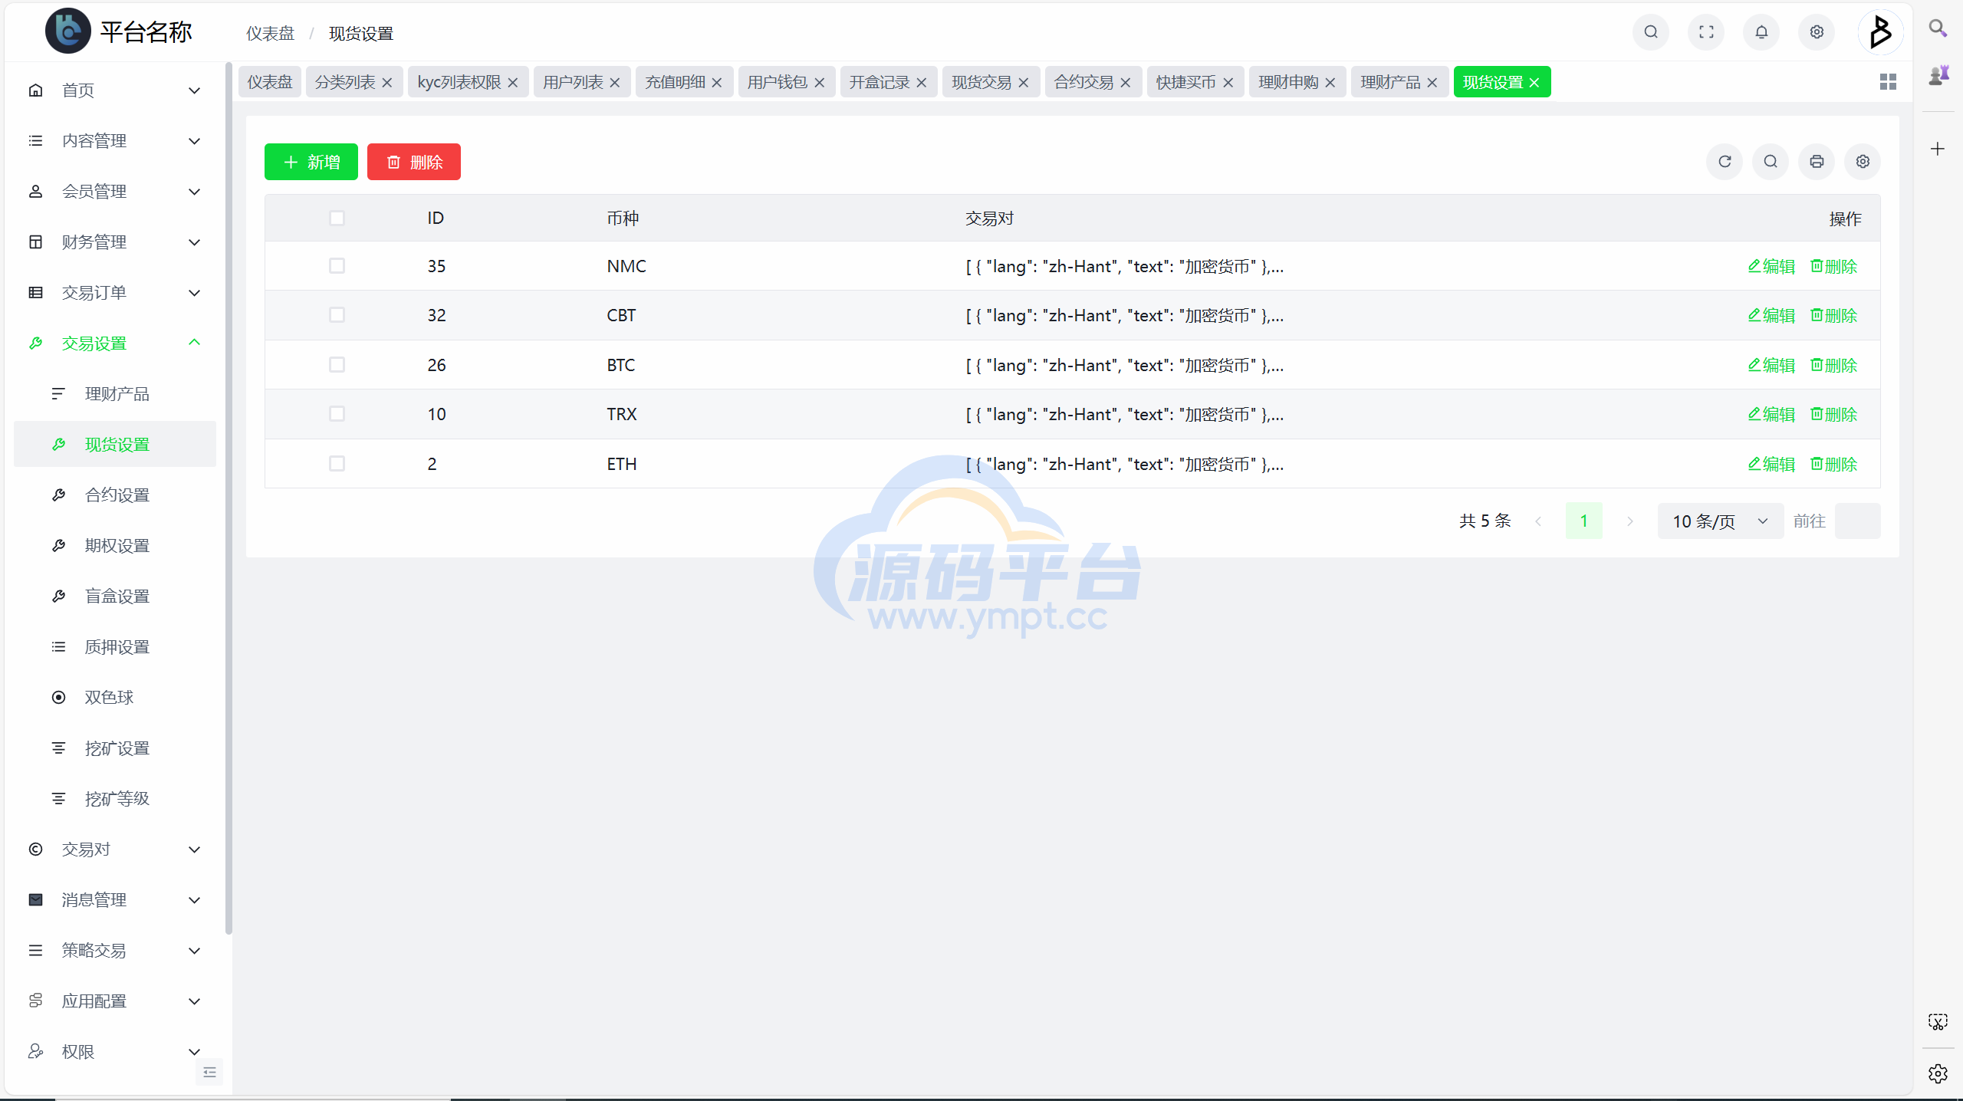This screenshot has width=1963, height=1101.
Task: Edit the NMC row
Action: pyautogui.click(x=1771, y=266)
